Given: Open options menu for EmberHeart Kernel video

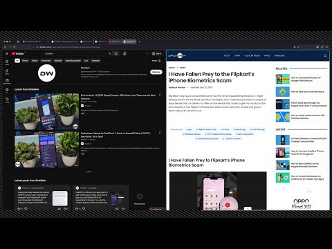Looking at the screenshot, I should pyautogui.click(x=160, y=133).
